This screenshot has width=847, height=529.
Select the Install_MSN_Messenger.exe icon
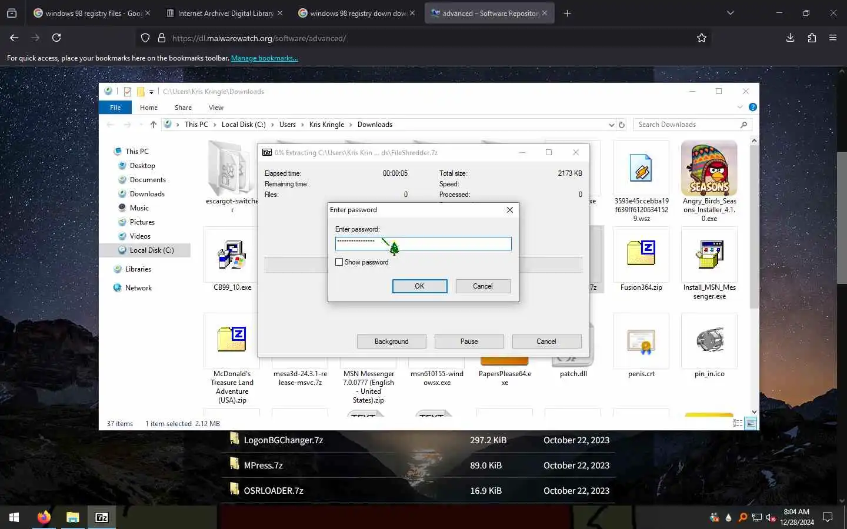(709, 254)
